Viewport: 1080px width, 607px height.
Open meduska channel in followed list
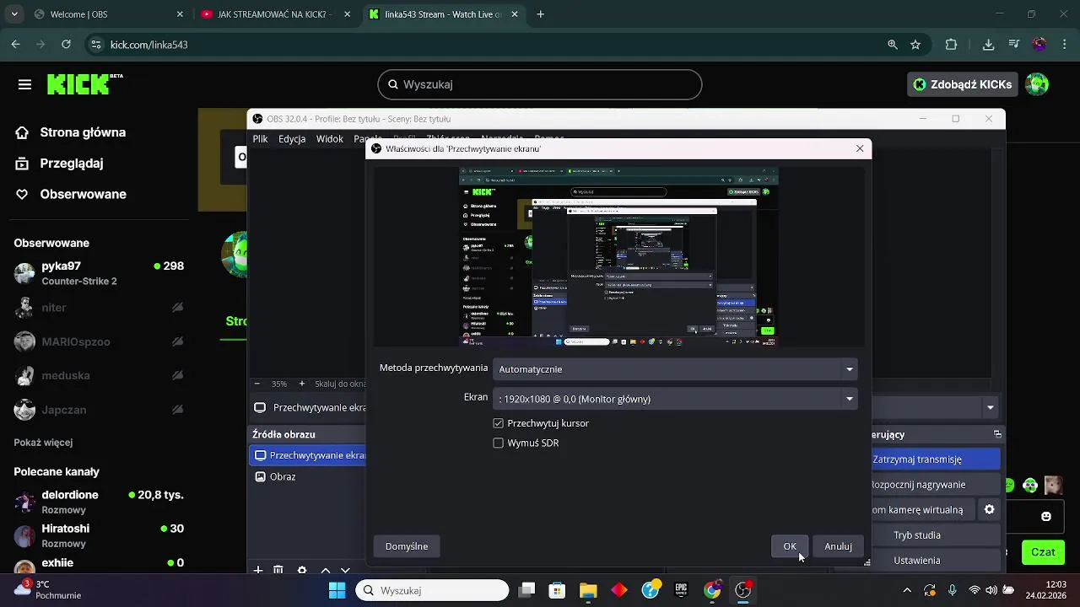tap(100, 375)
